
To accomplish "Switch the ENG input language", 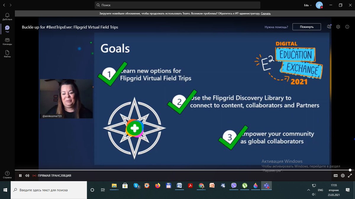I will pos(320,190).
